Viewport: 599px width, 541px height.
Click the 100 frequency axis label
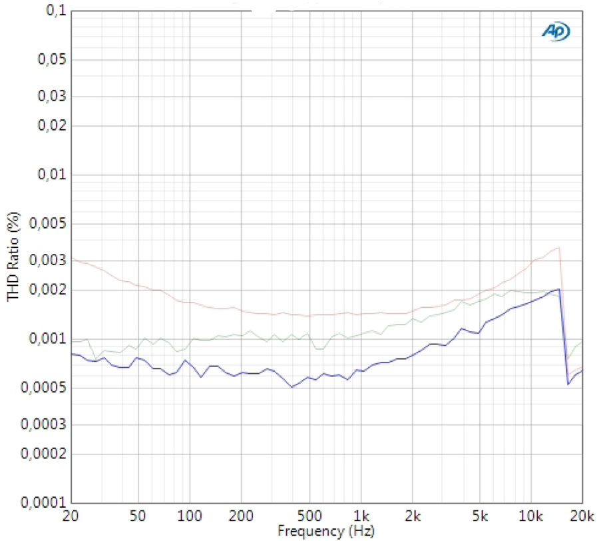click(x=190, y=516)
